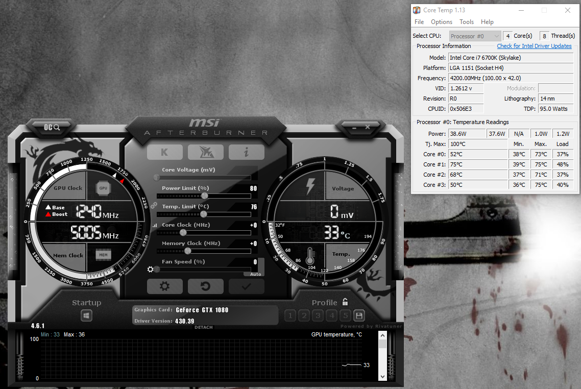Click the Frequency field 4200.00MHz
Image resolution: width=581 pixels, height=389 pixels.
point(511,78)
